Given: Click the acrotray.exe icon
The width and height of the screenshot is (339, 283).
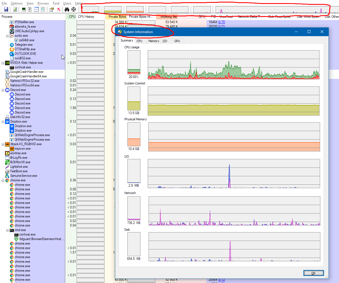Looking at the screenshot, I should 7,153.
